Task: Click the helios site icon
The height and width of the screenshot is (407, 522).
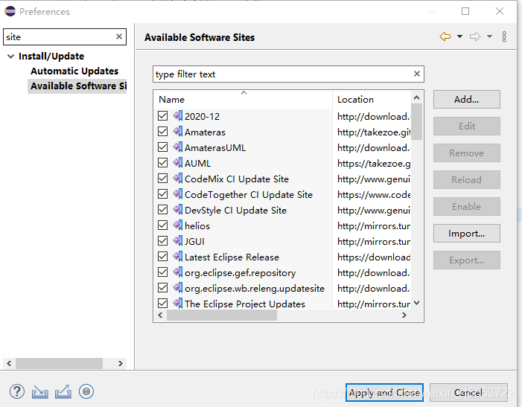Action: [x=178, y=225]
